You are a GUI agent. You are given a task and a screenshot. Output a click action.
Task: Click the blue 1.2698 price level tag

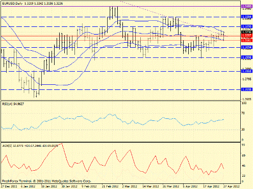[246, 89]
